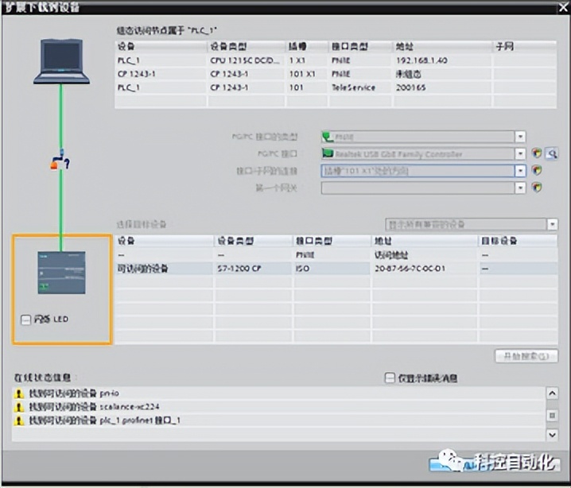Click the shield icon beside 第一个网关
The width and height of the screenshot is (571, 488).
[537, 187]
